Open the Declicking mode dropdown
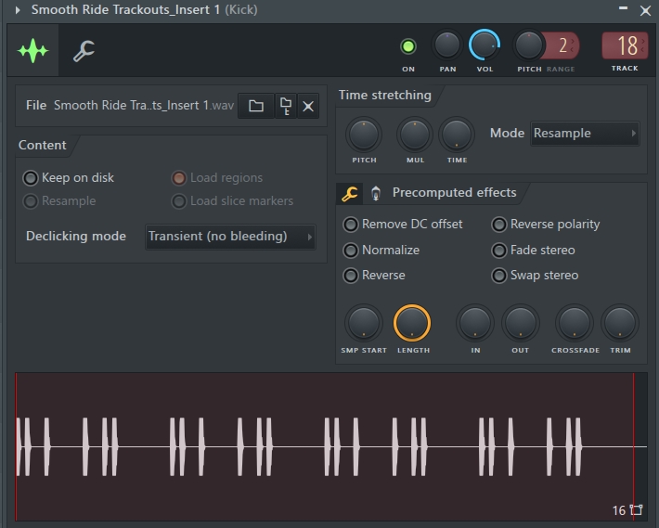 click(230, 237)
